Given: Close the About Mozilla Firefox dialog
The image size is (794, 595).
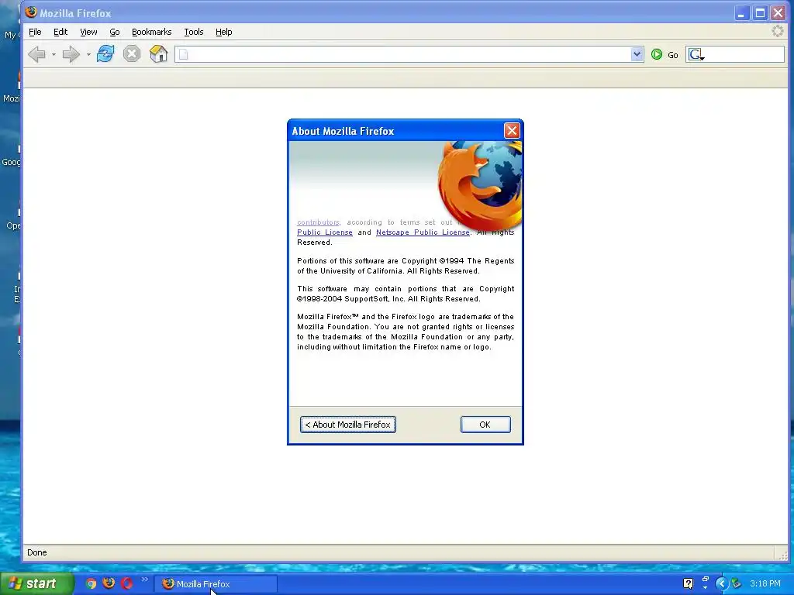Looking at the screenshot, I should (x=512, y=130).
